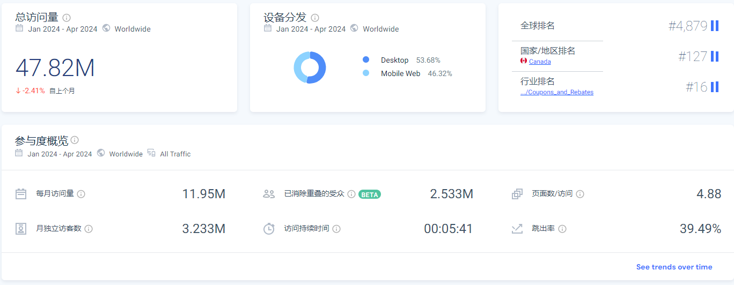Click the BETA badge
The height and width of the screenshot is (285, 734).
point(370,194)
